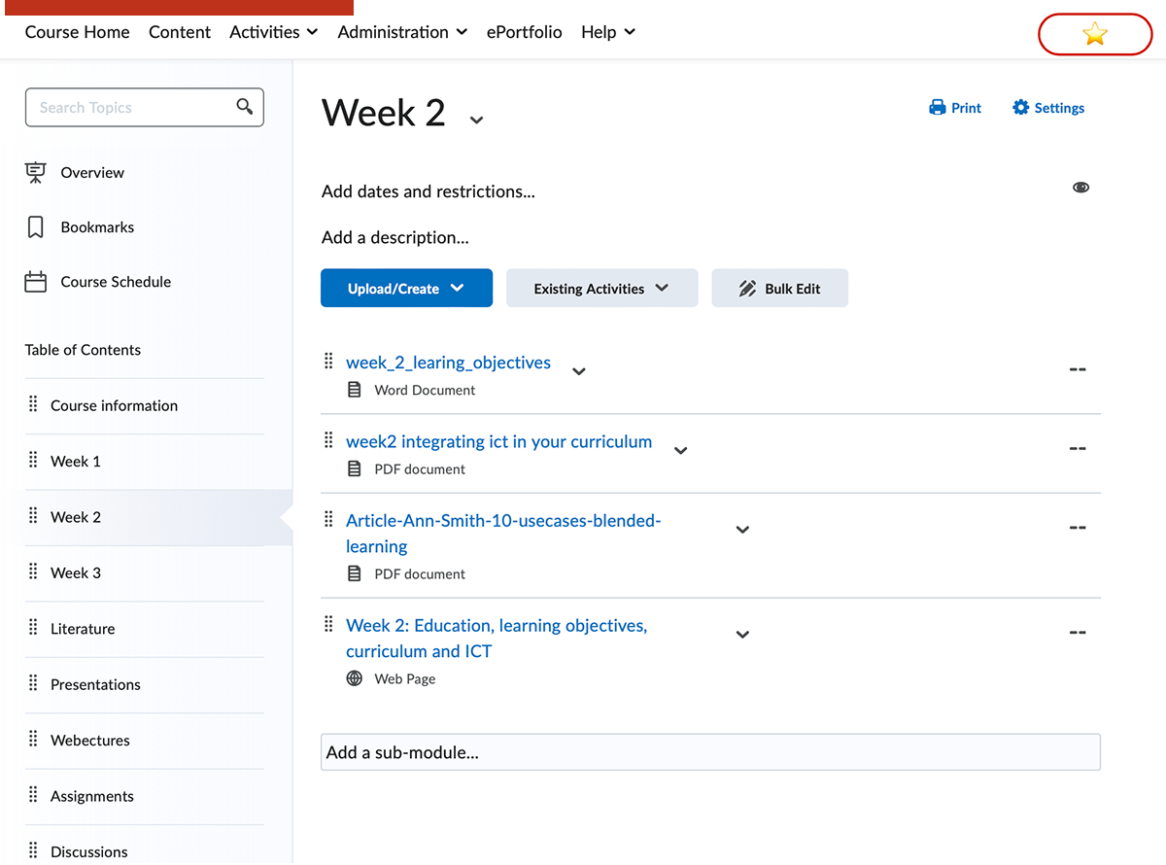The width and height of the screenshot is (1166, 865).
Task: Open week2 integrating ict in your curriculum
Action: tap(498, 441)
